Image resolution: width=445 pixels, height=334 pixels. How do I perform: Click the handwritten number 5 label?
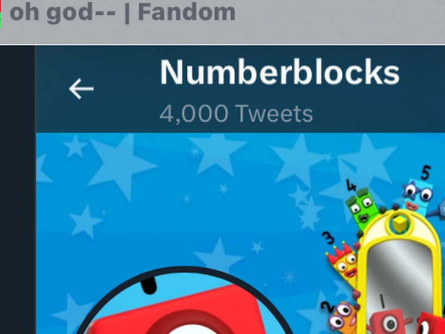tap(426, 173)
